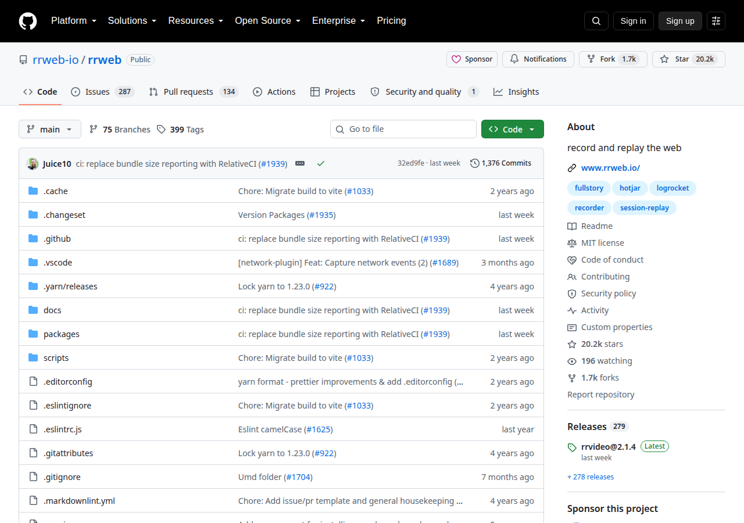Switch to the Pull requests tab
The image size is (744, 523).
(194, 92)
